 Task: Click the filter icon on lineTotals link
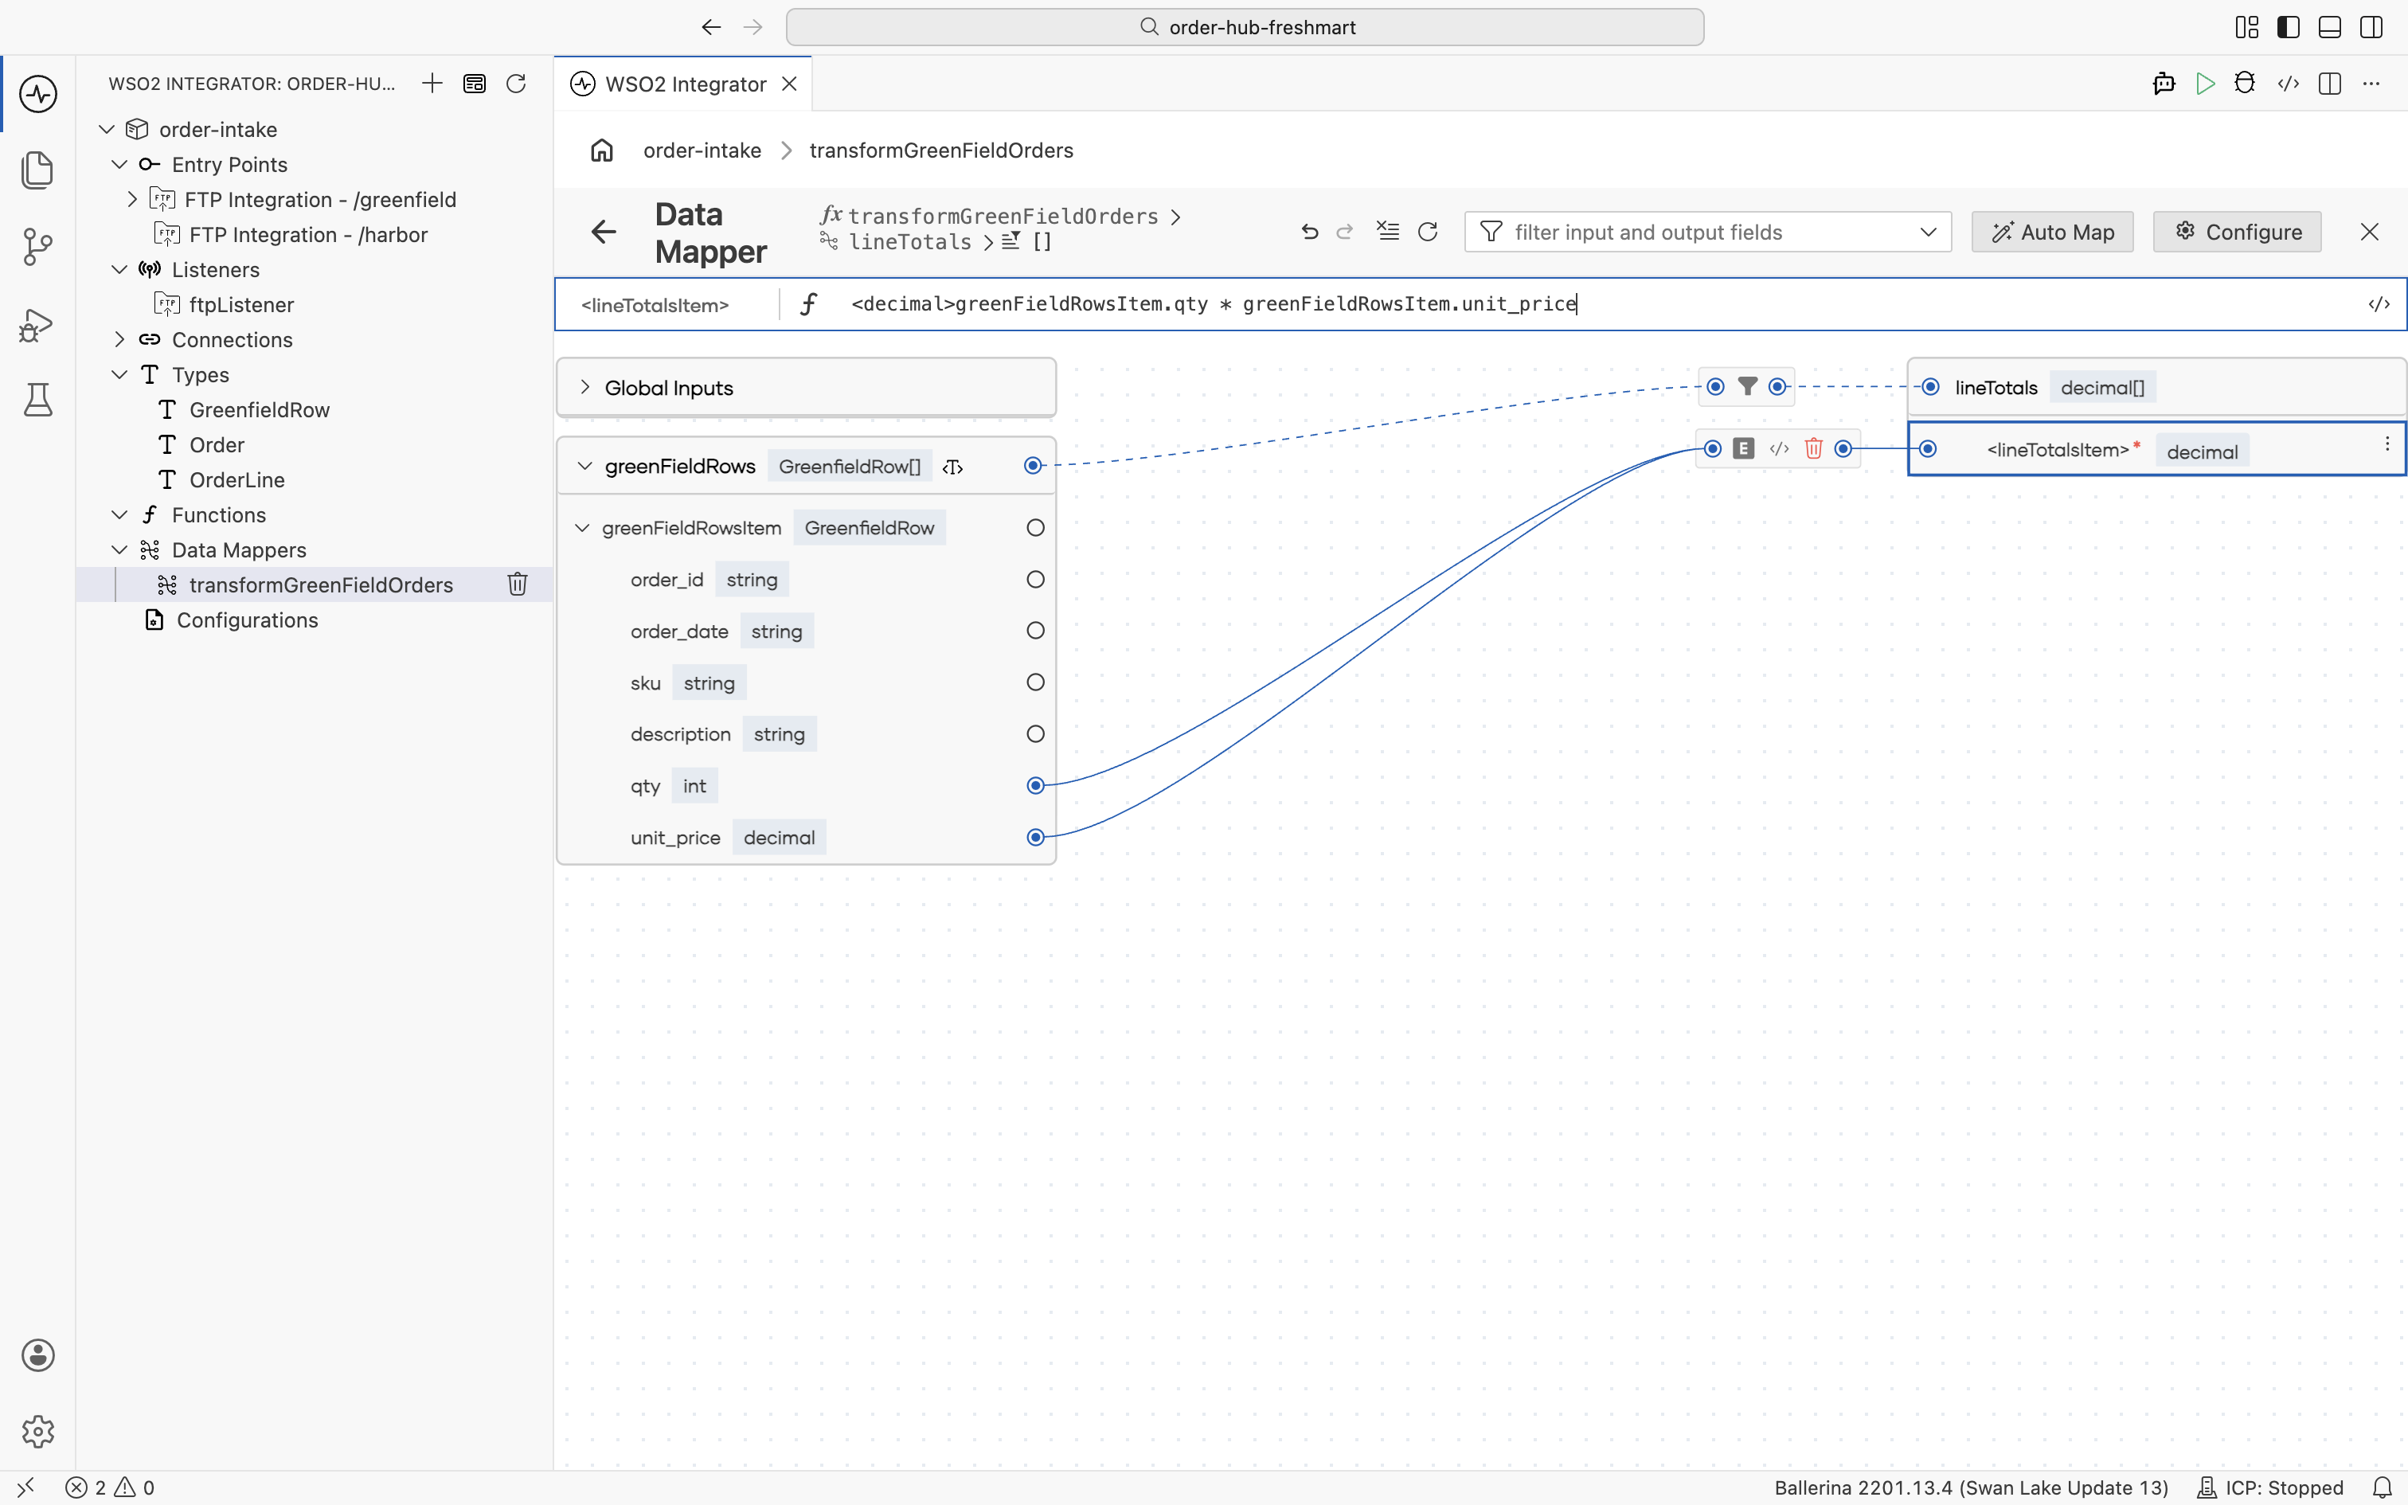[x=1747, y=386]
